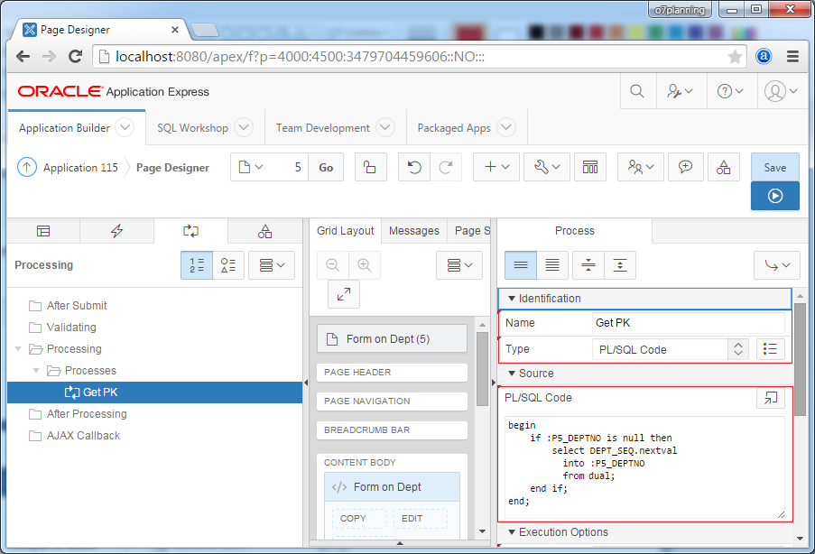Open the Utilities wrench menu

(x=547, y=167)
